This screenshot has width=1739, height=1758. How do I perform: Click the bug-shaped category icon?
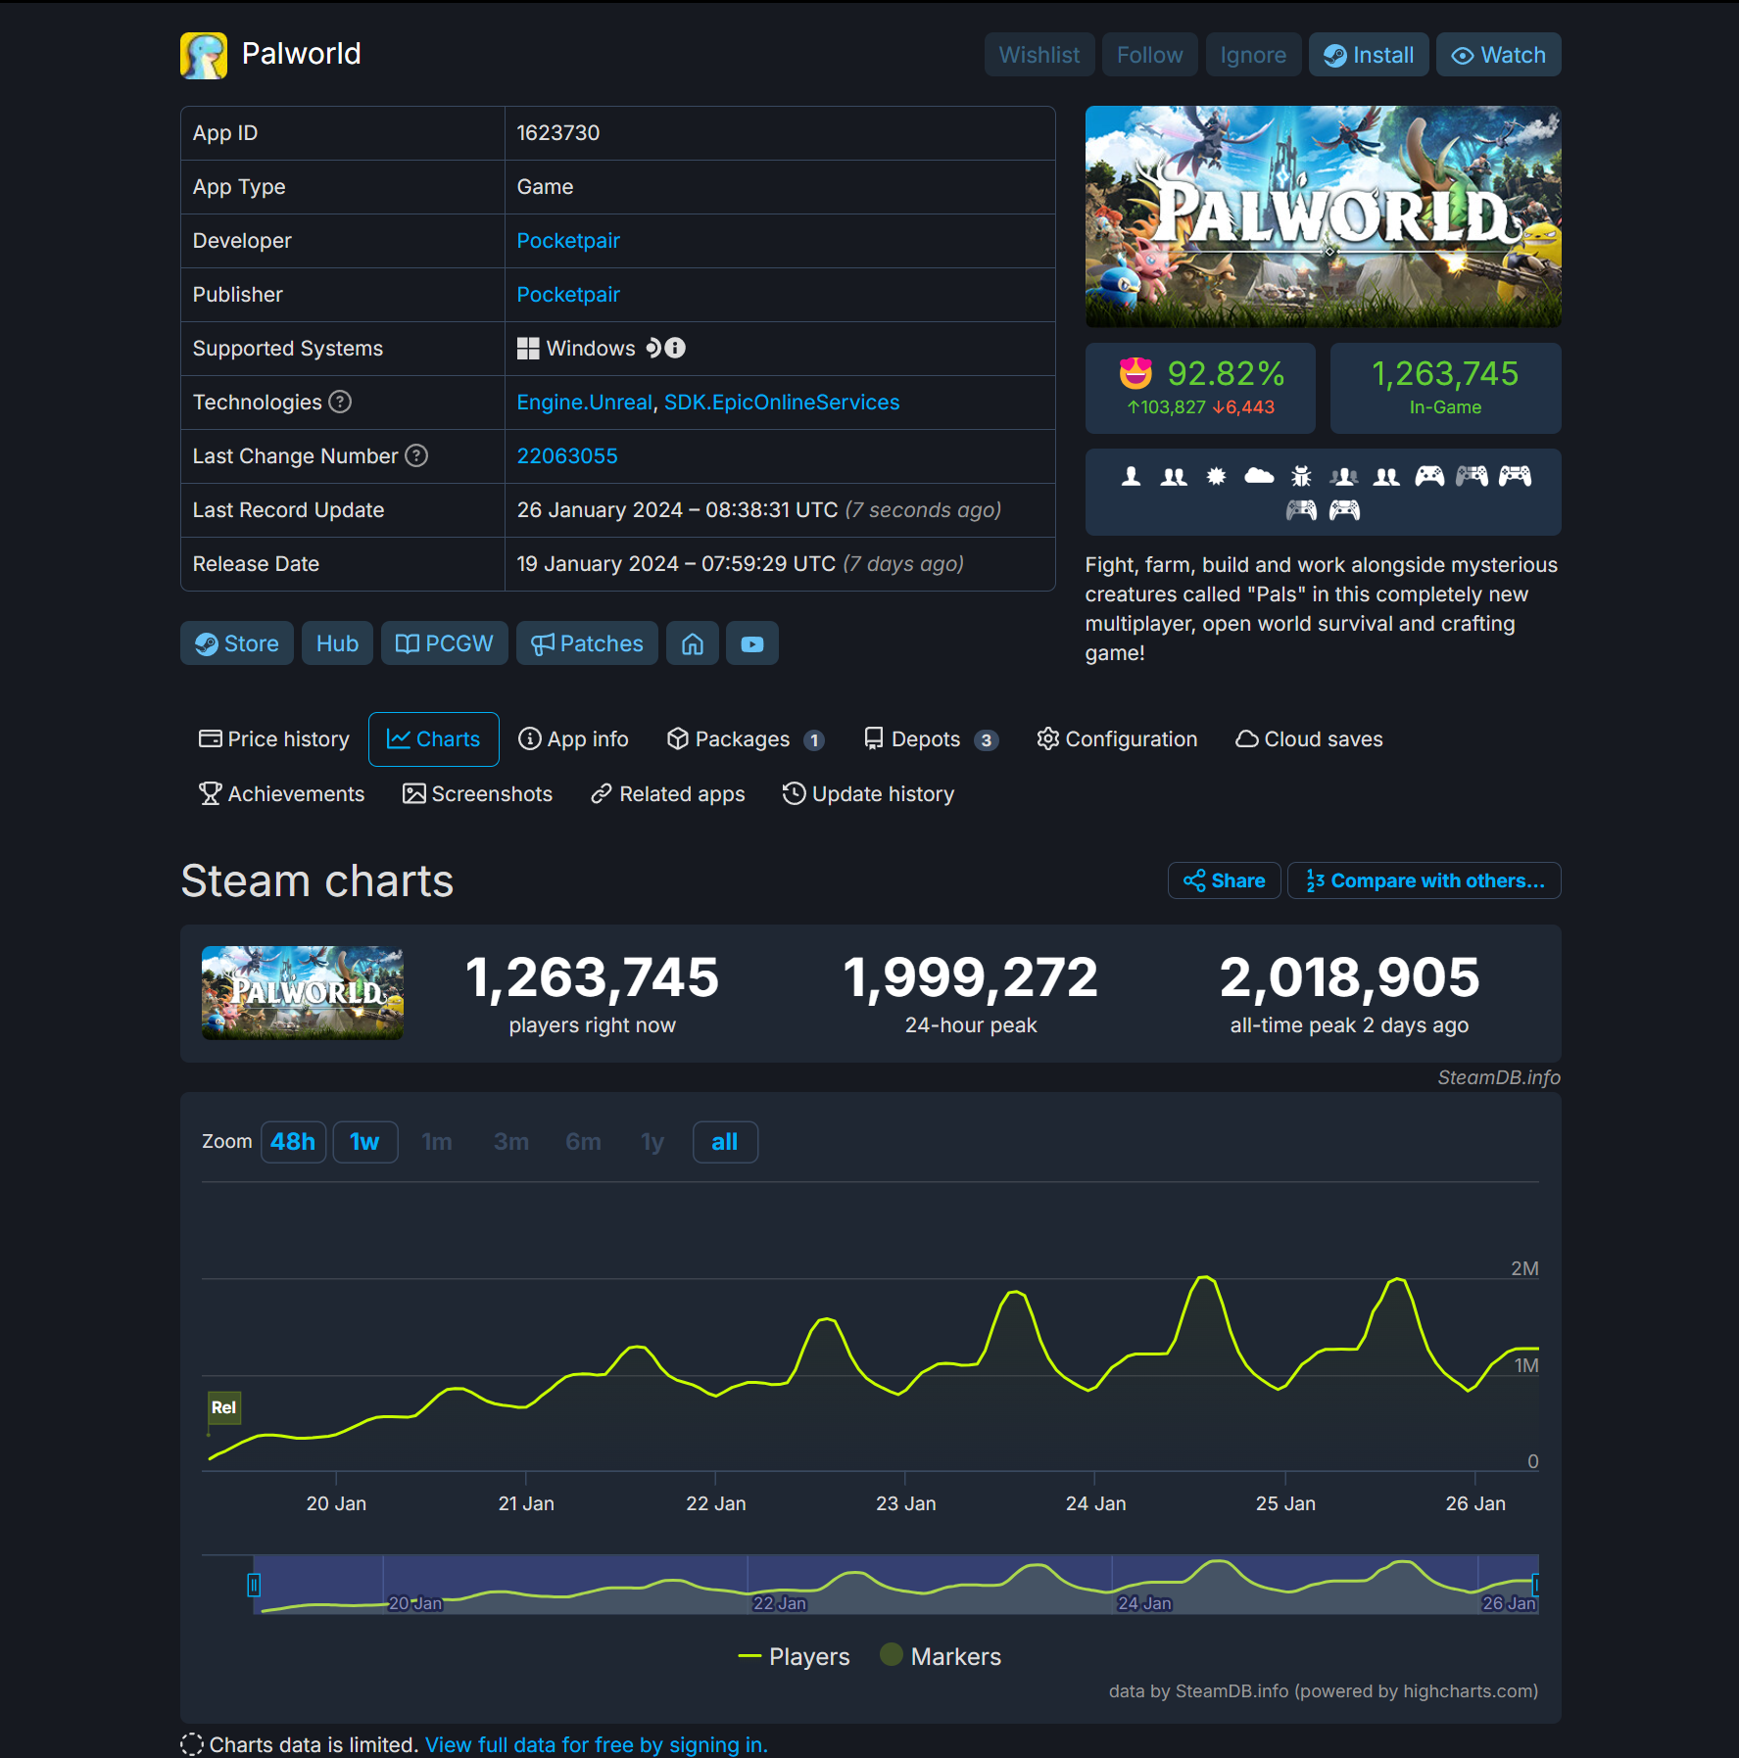point(1301,477)
